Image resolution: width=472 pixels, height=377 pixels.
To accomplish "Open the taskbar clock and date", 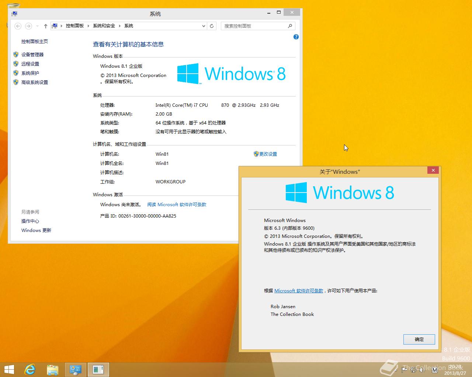I will 455,370.
